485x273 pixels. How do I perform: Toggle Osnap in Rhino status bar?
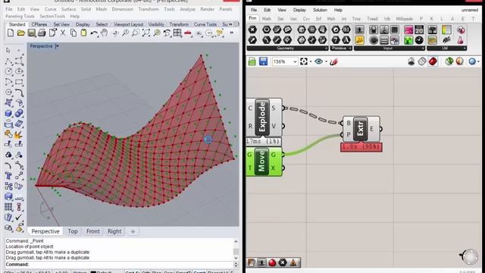coord(168,271)
